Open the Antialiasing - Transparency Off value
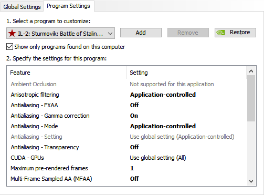264x195 pixels. [x=134, y=147]
